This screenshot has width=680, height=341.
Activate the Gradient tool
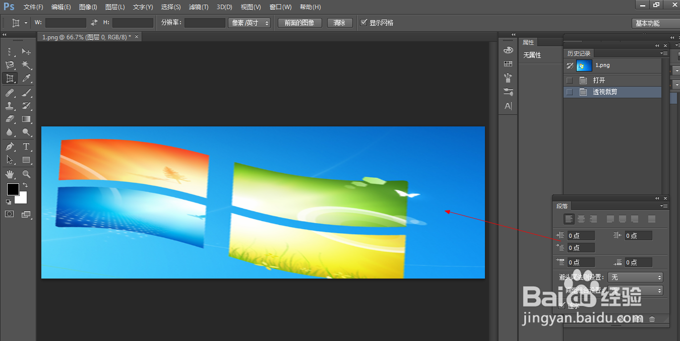tap(26, 119)
